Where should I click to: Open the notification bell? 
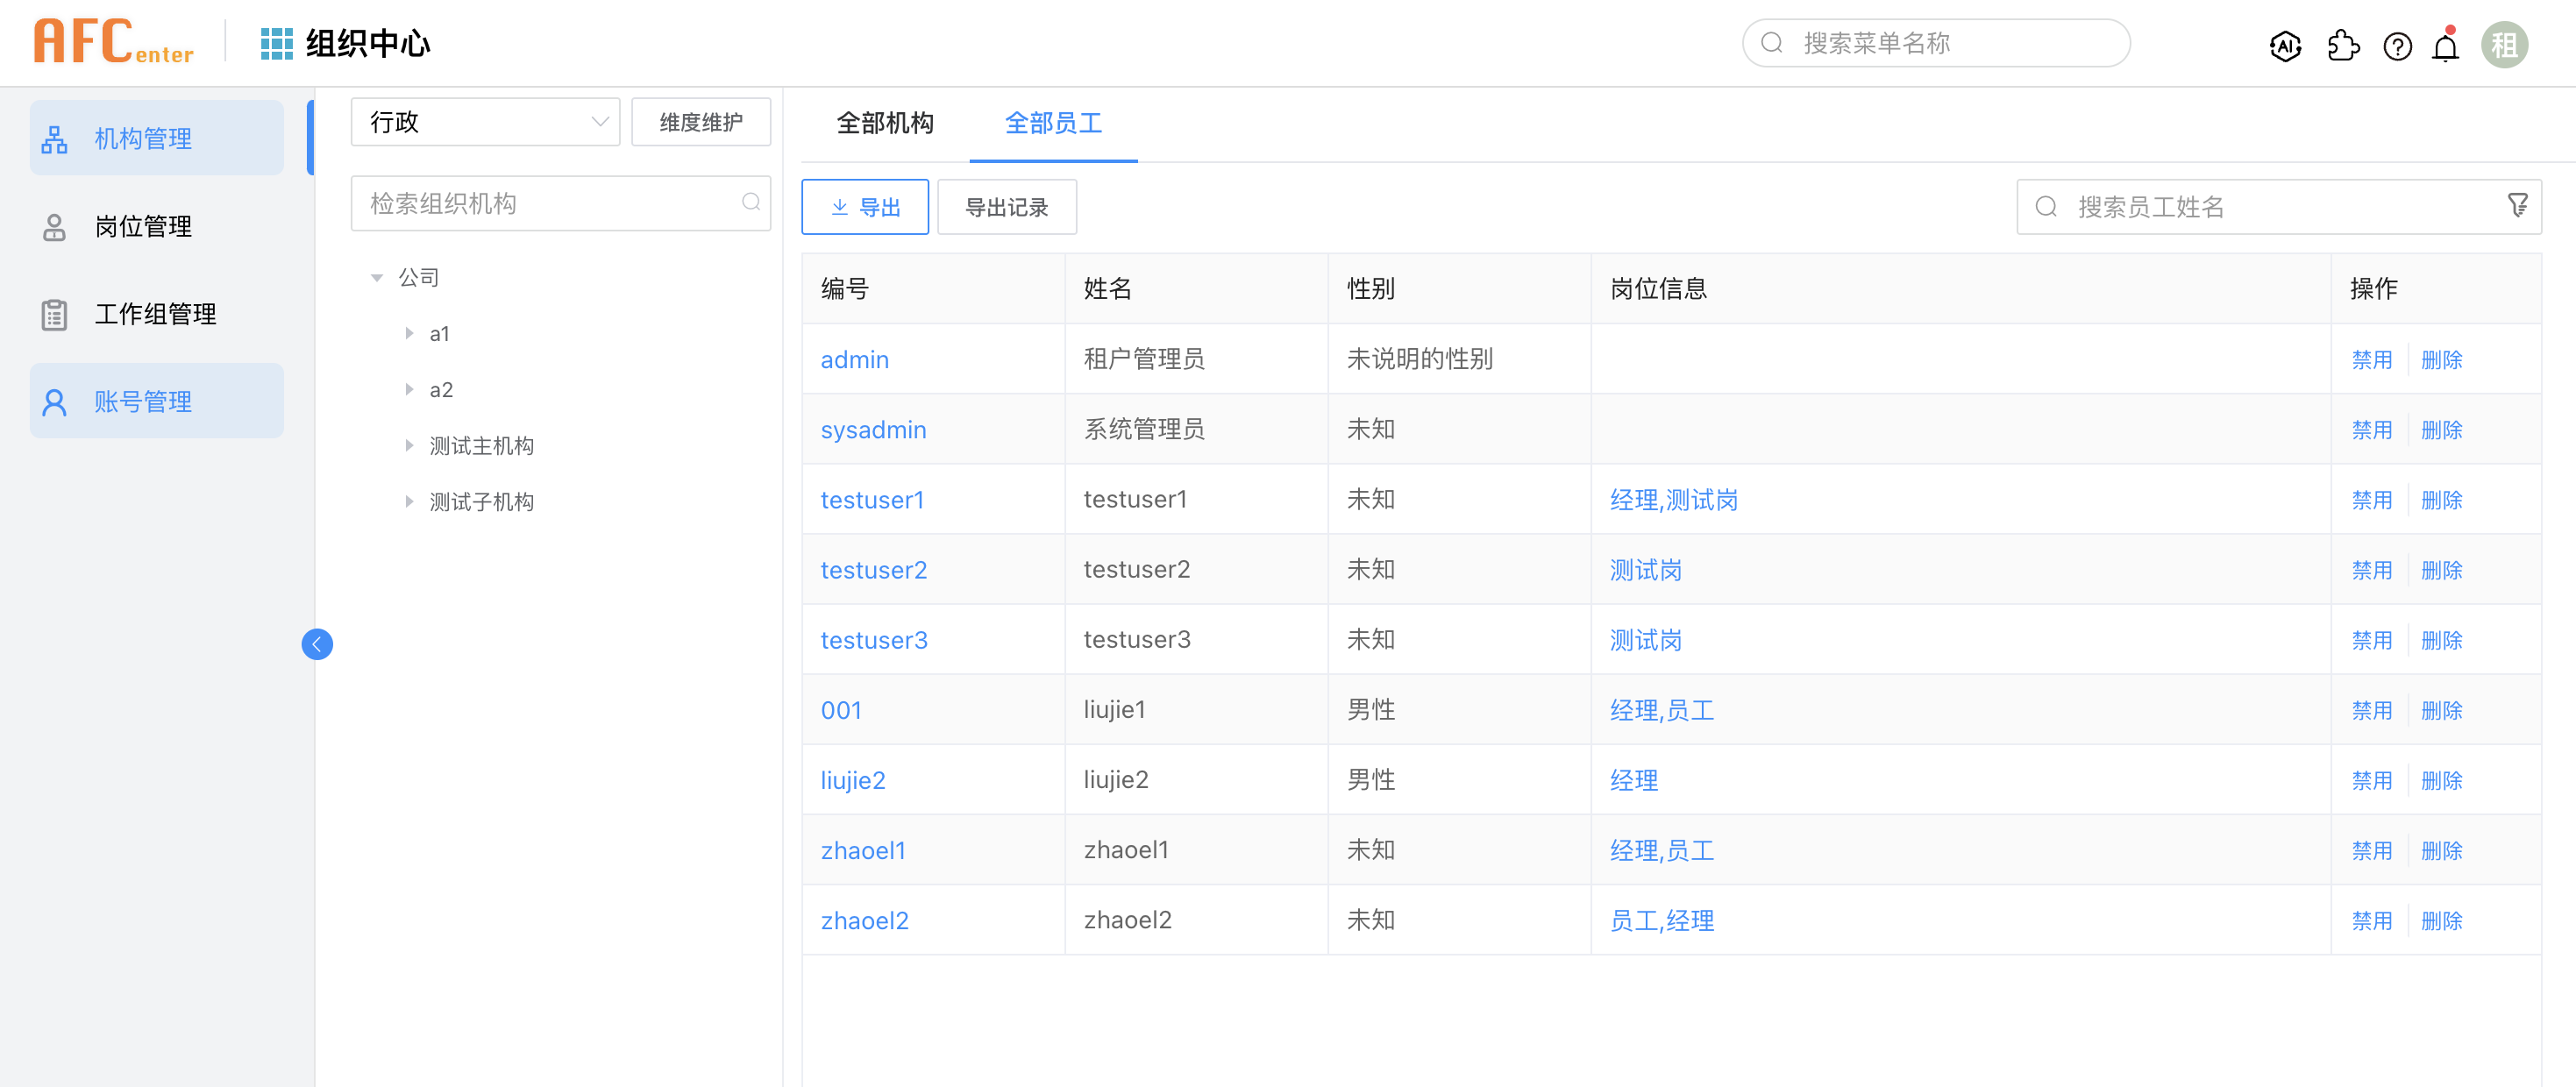[x=2445, y=47]
